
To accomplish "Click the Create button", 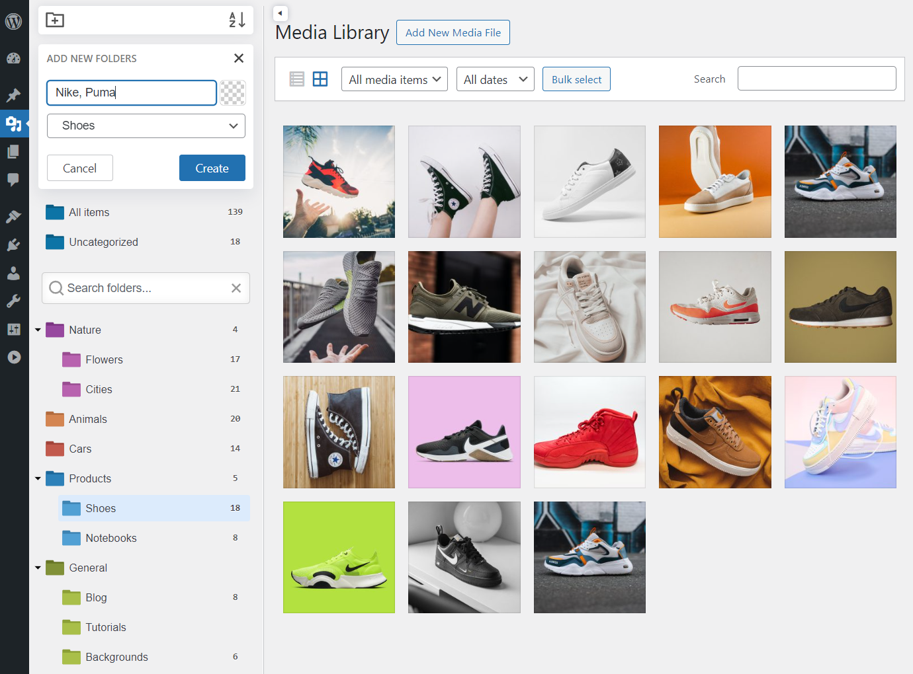I will [212, 168].
